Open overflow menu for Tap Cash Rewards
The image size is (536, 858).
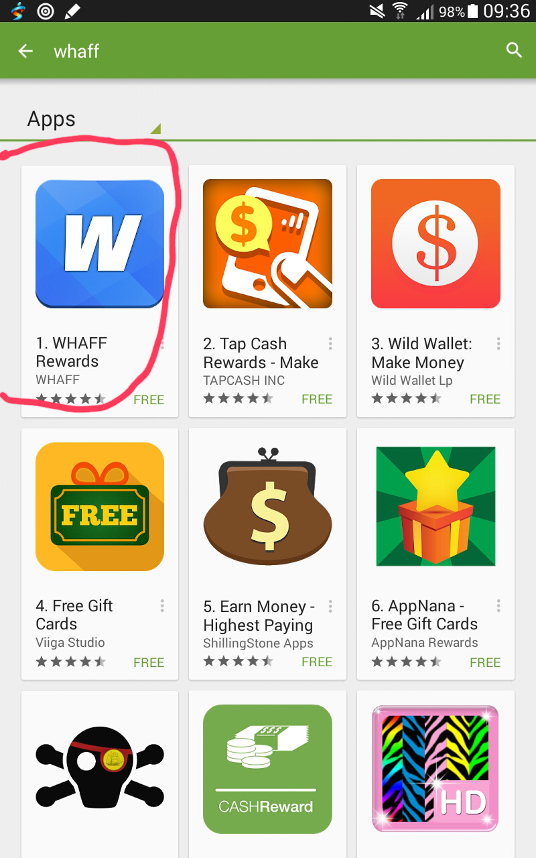point(330,344)
